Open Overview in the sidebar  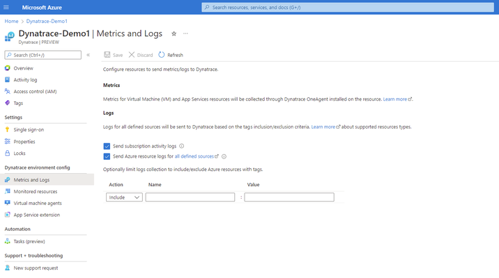(x=23, y=68)
